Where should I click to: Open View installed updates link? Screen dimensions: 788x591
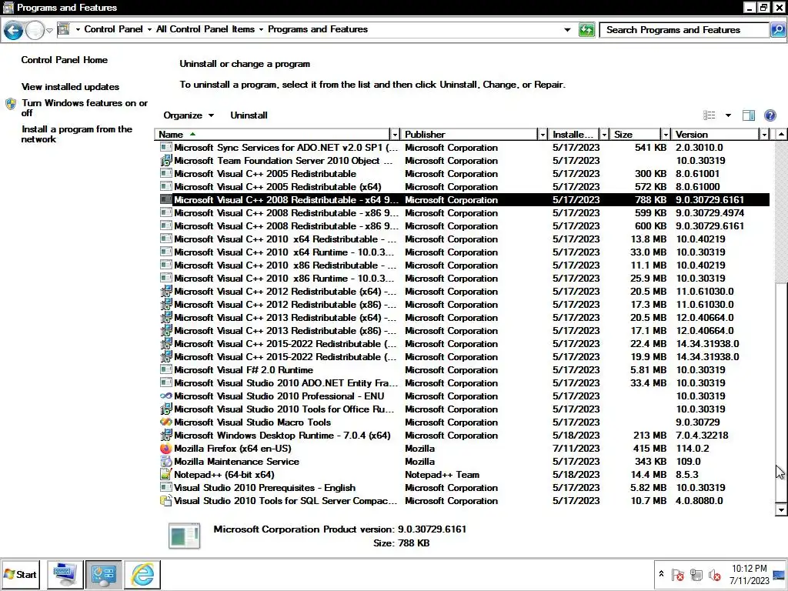[70, 87]
